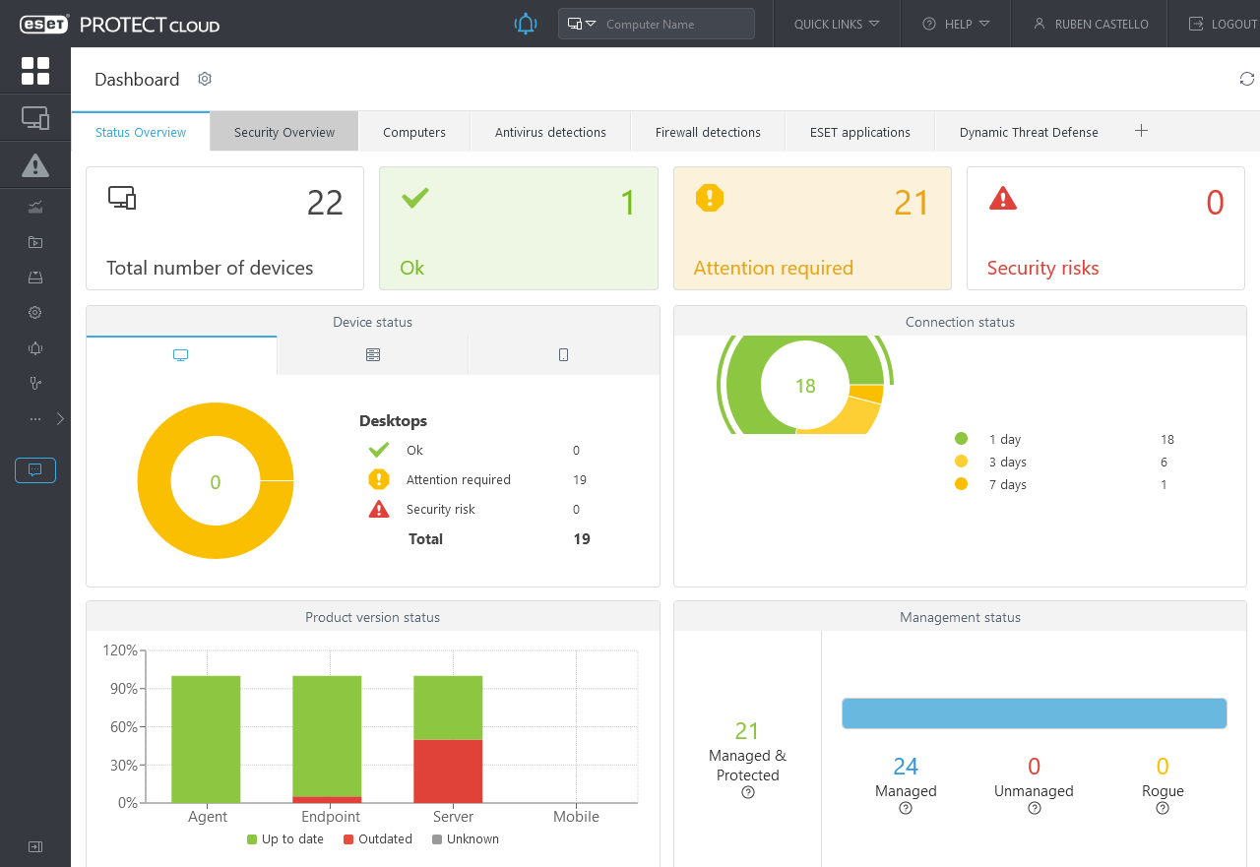Click Attention required row in Desktops legend
The width and height of the screenshot is (1260, 867).
tap(475, 480)
